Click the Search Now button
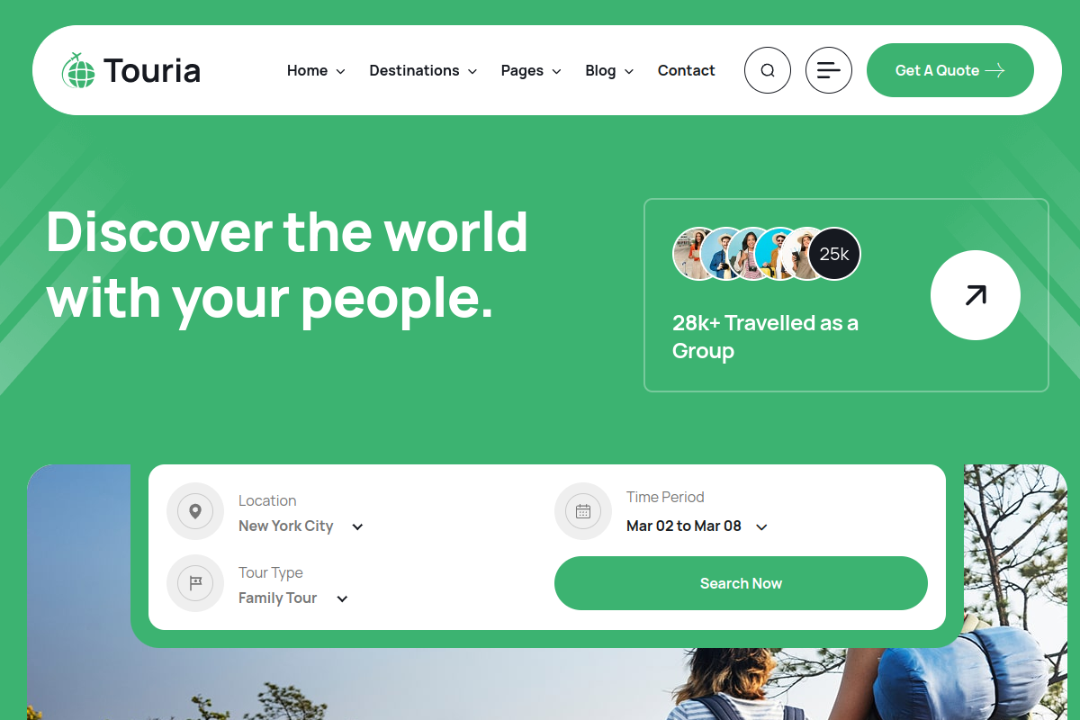1080x720 pixels. click(x=741, y=583)
